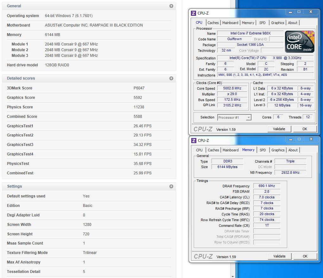
Task: Minimize the lower CPU-Z window
Action: click(291, 139)
